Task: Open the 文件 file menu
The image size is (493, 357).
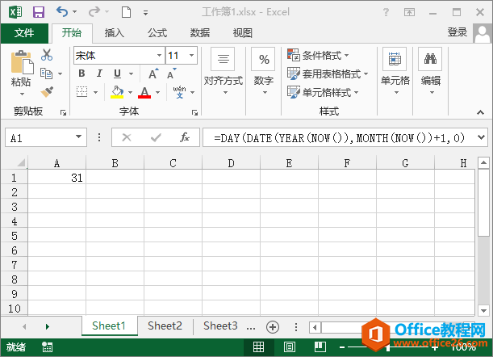Action: 24,33
